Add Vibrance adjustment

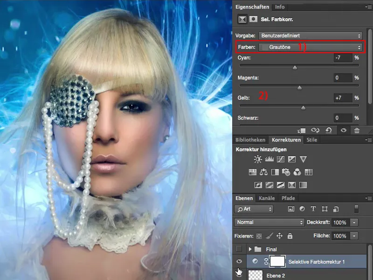[x=303, y=159]
